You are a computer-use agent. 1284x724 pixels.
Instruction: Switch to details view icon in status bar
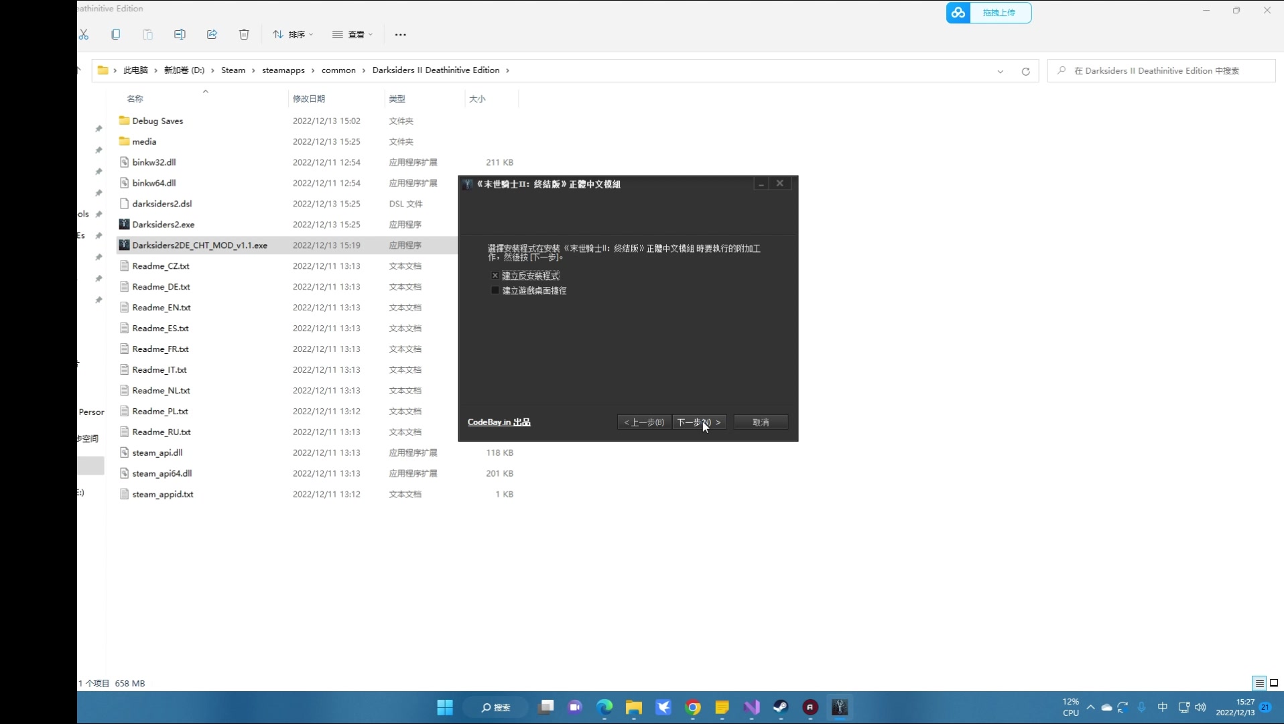tap(1259, 683)
